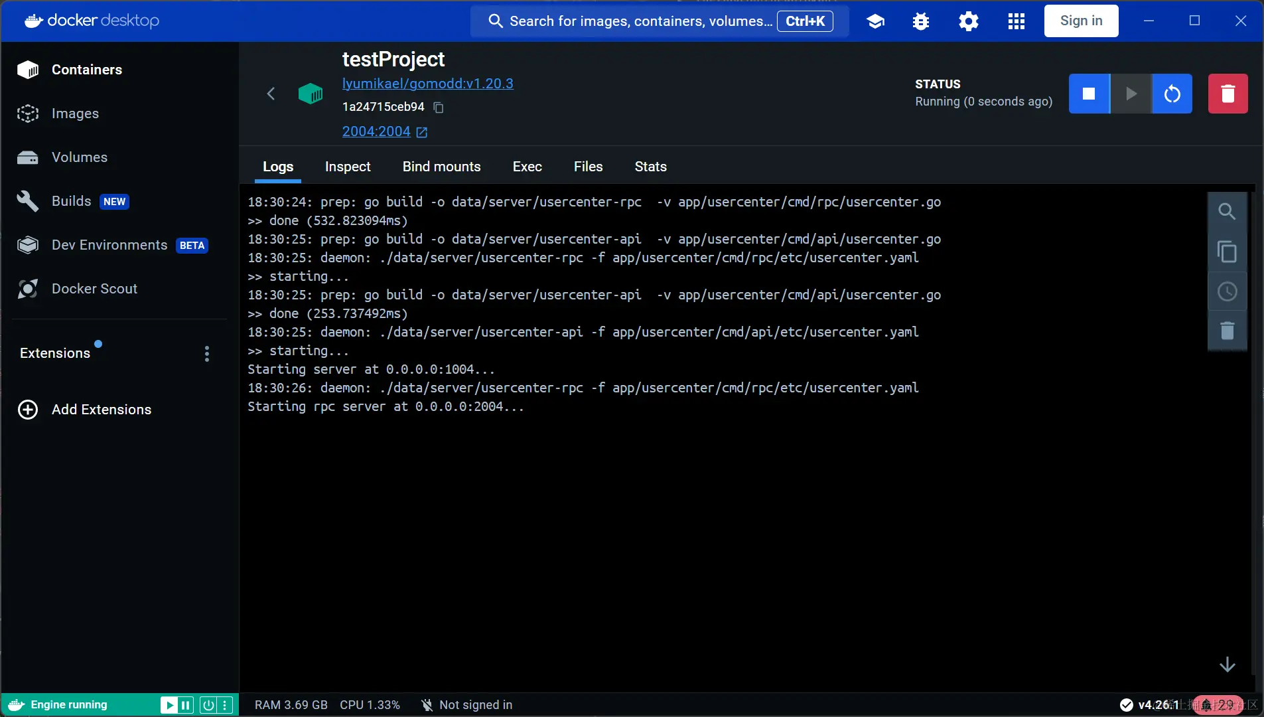Click the Docker Desktop logo
The width and height of the screenshot is (1264, 717).
(x=92, y=21)
